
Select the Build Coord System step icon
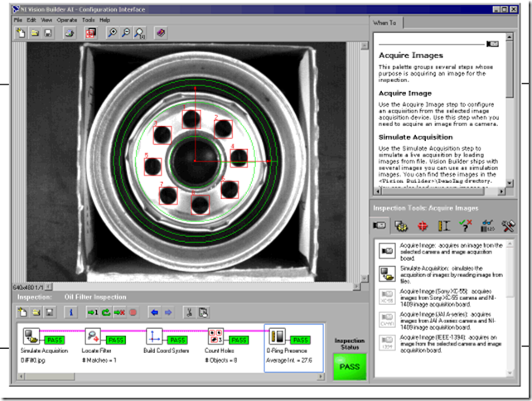click(x=154, y=336)
